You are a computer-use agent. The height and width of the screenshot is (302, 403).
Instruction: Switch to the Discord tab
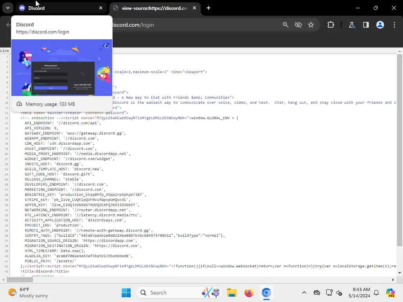(61, 8)
